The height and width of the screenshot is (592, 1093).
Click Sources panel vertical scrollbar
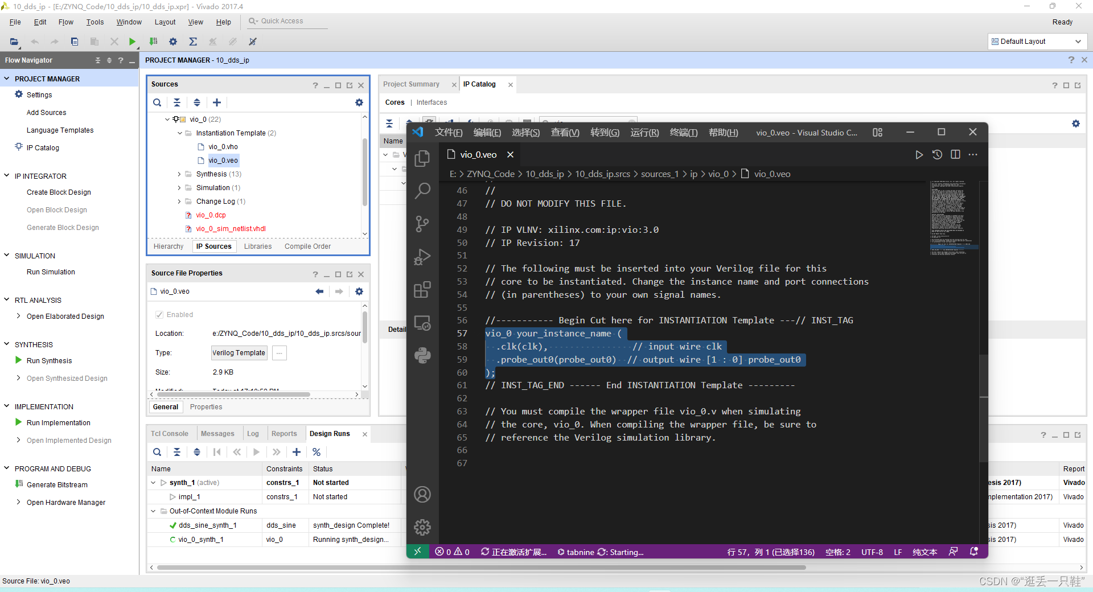tap(364, 171)
